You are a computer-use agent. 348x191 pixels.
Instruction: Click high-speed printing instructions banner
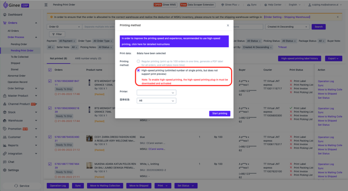click(x=174, y=41)
